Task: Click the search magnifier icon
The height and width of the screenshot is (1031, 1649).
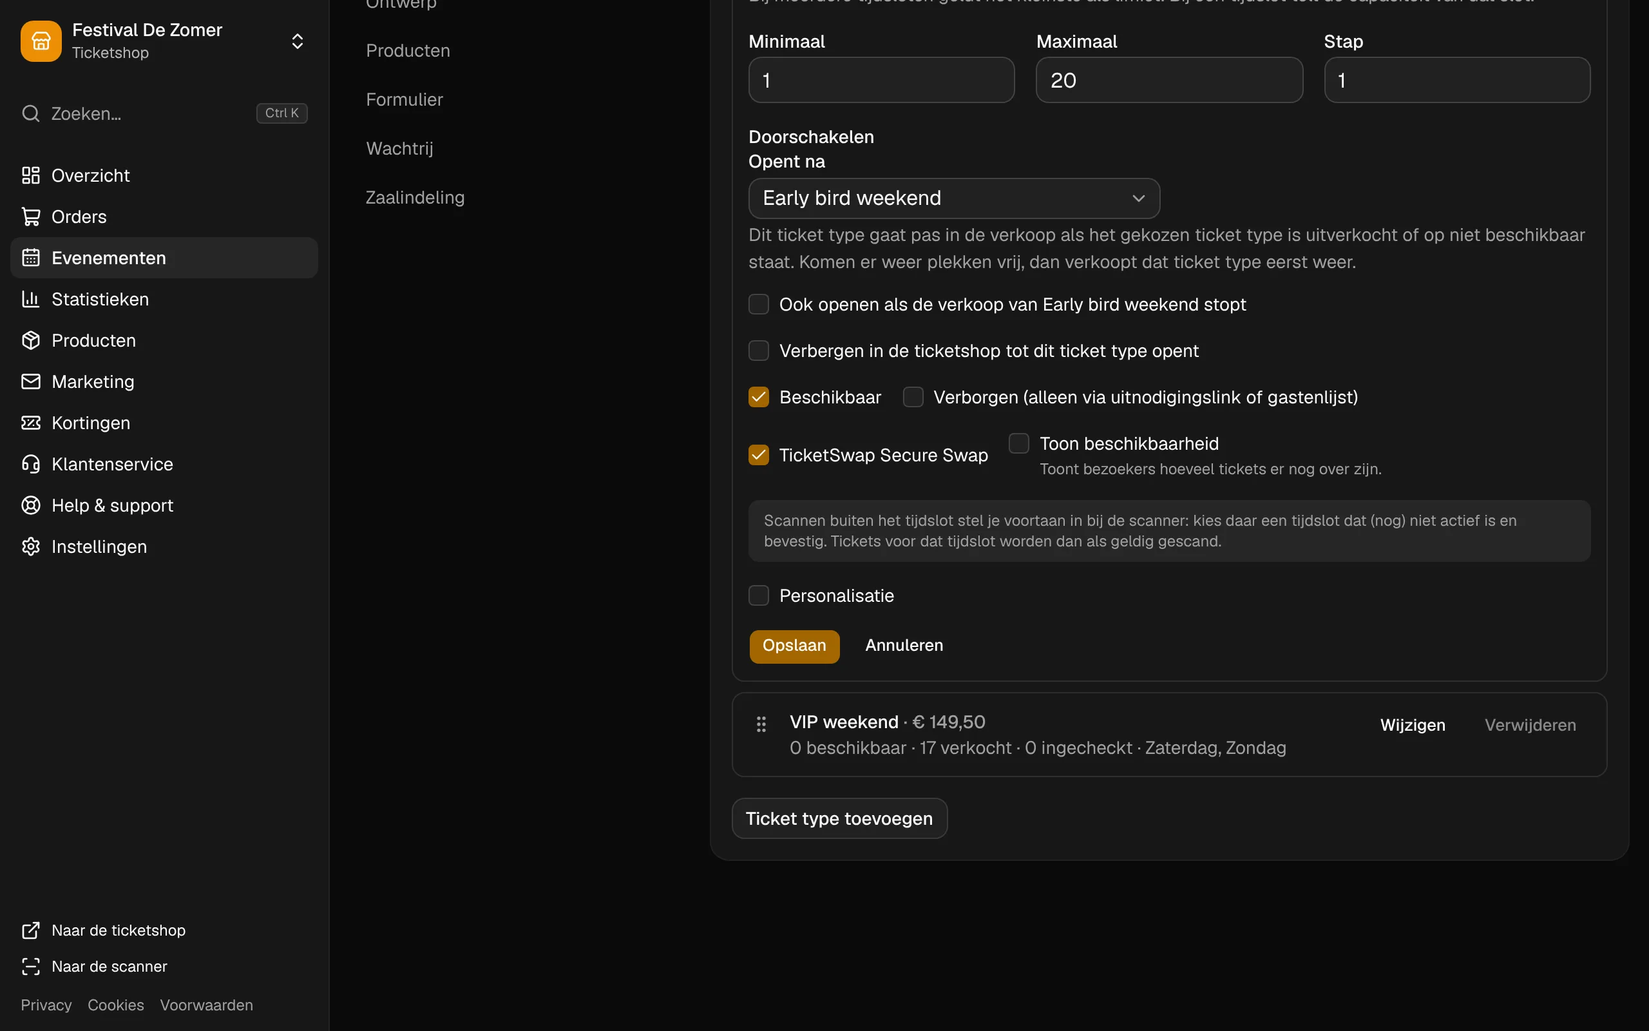Action: click(x=31, y=113)
